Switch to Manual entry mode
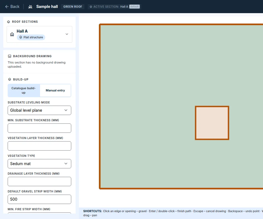This screenshot has width=263, height=219. pyautogui.click(x=55, y=90)
